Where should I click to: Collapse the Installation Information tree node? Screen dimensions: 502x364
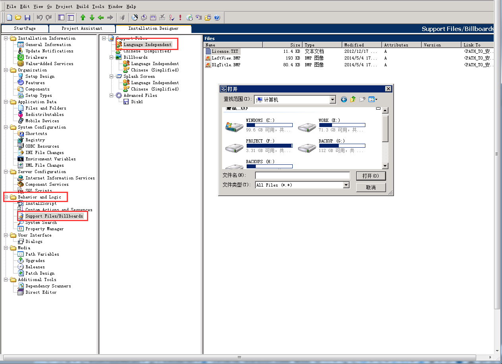(x=6, y=39)
